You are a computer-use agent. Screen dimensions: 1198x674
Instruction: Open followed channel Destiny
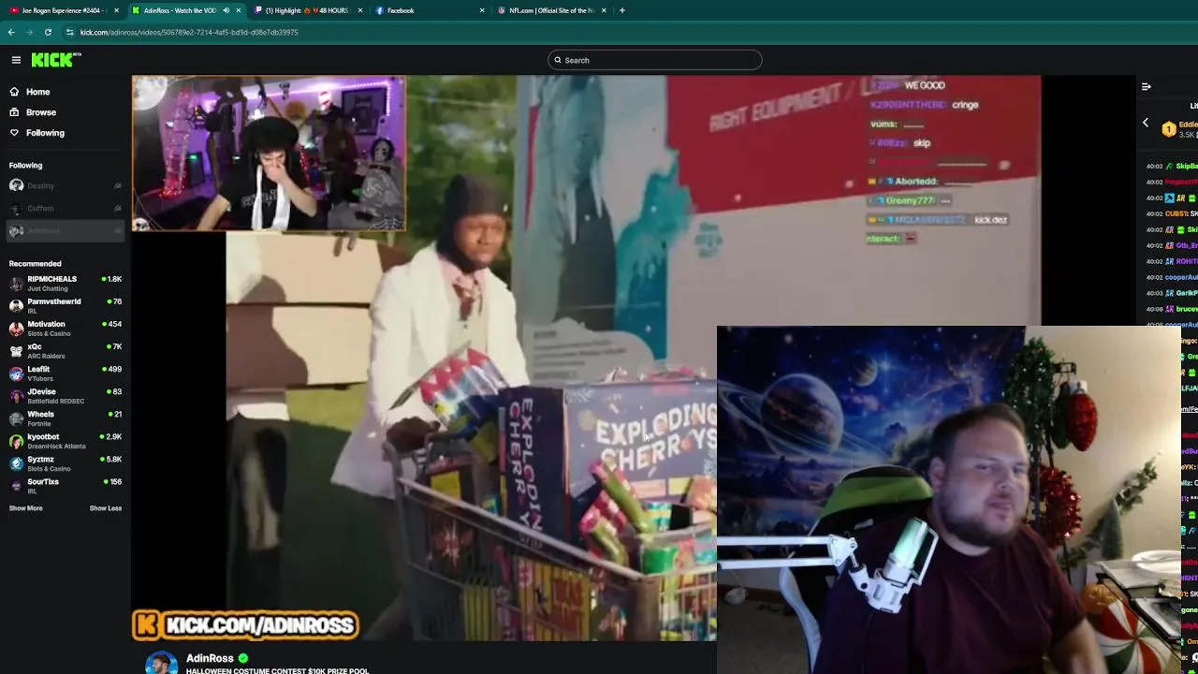pos(66,185)
